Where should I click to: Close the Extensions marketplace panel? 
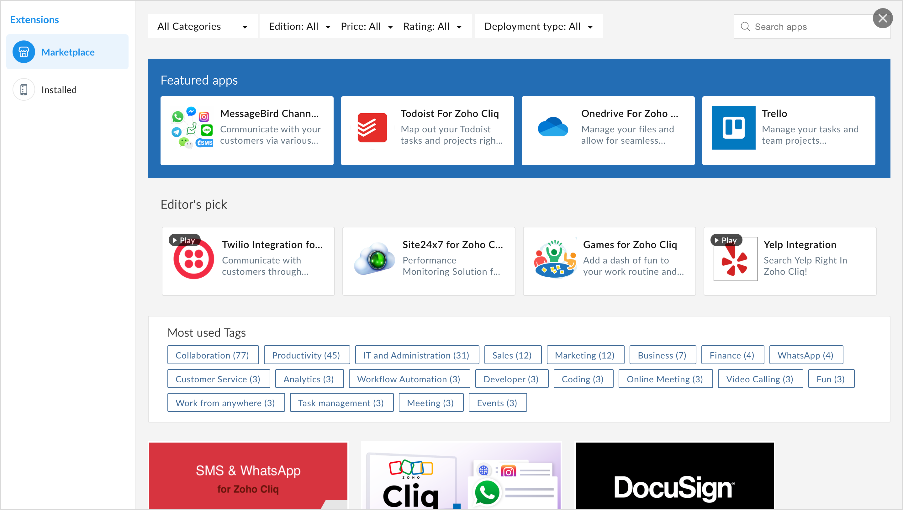pyautogui.click(x=882, y=18)
